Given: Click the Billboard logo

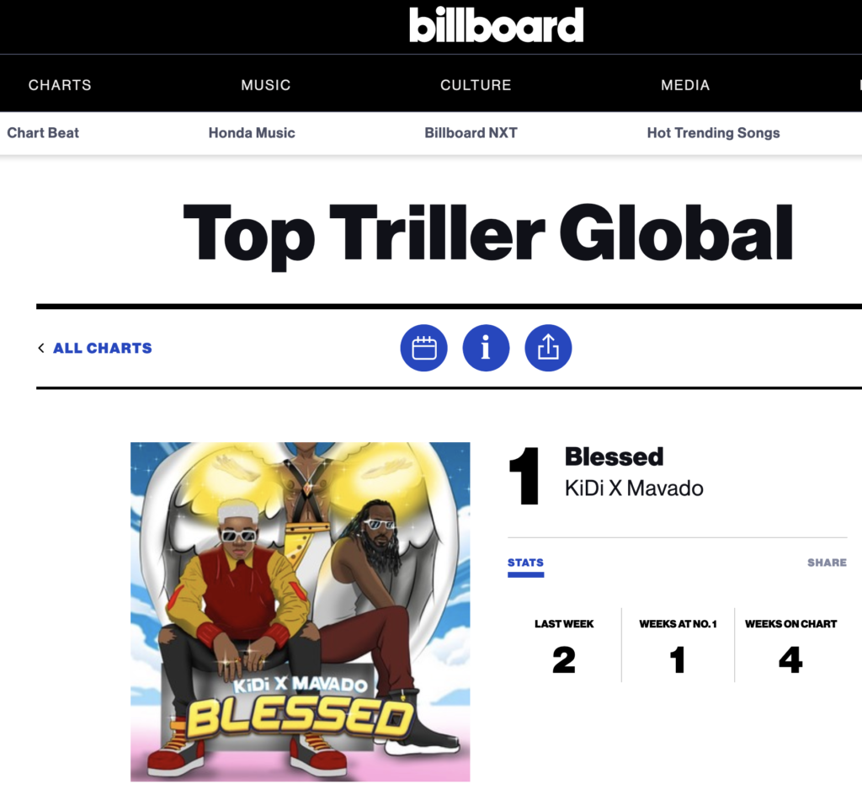Looking at the screenshot, I should (x=496, y=25).
